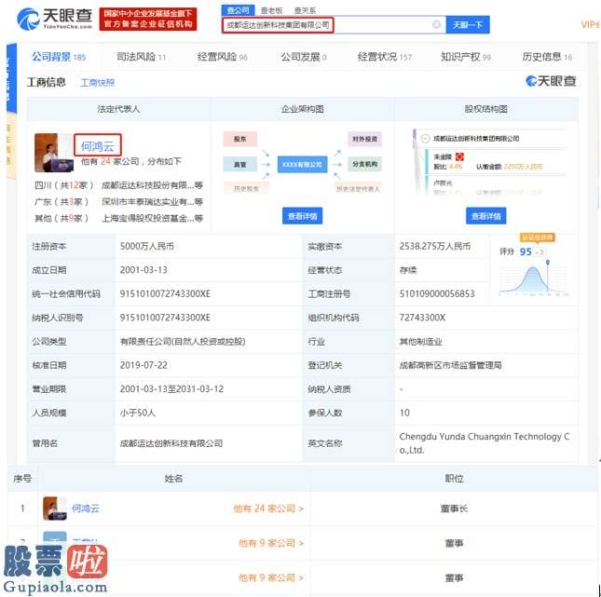
Task: Click the 职位 column header
Action: pyautogui.click(x=454, y=479)
